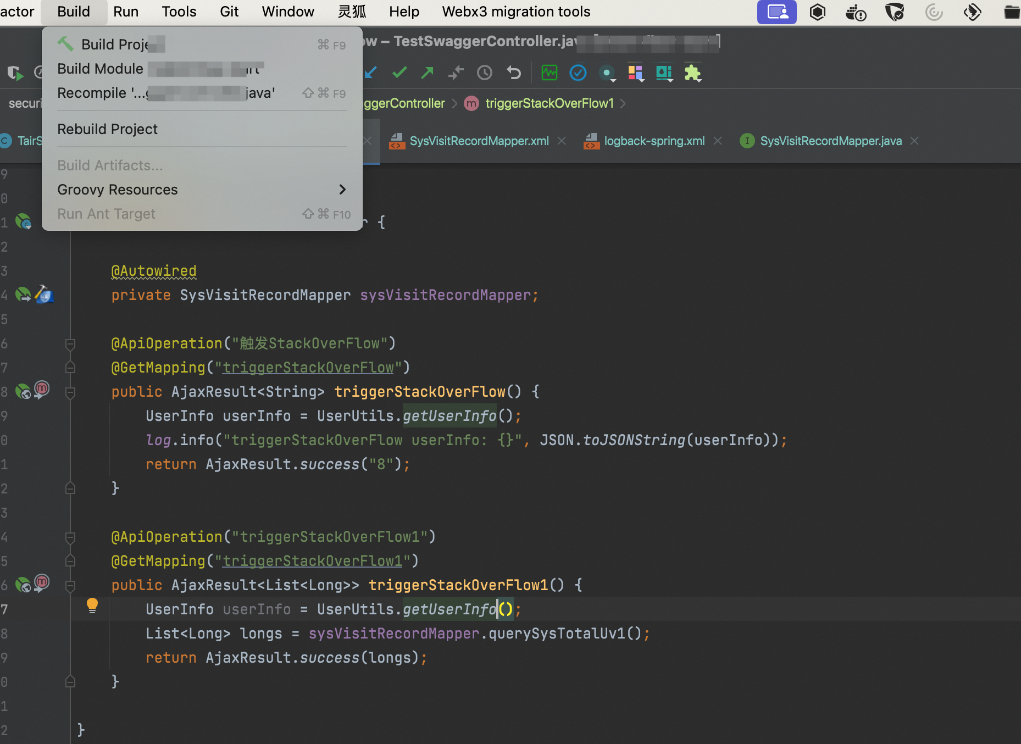Viewport: 1021px width, 744px height.
Task: Click web gutter icon beside triggerStackOverFlow method
Action: (x=23, y=391)
